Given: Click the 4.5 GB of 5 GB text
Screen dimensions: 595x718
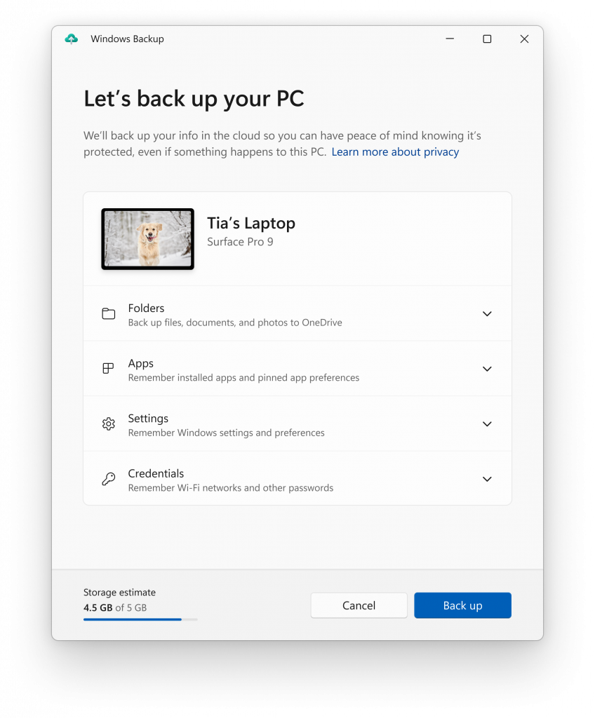Looking at the screenshot, I should coord(115,608).
